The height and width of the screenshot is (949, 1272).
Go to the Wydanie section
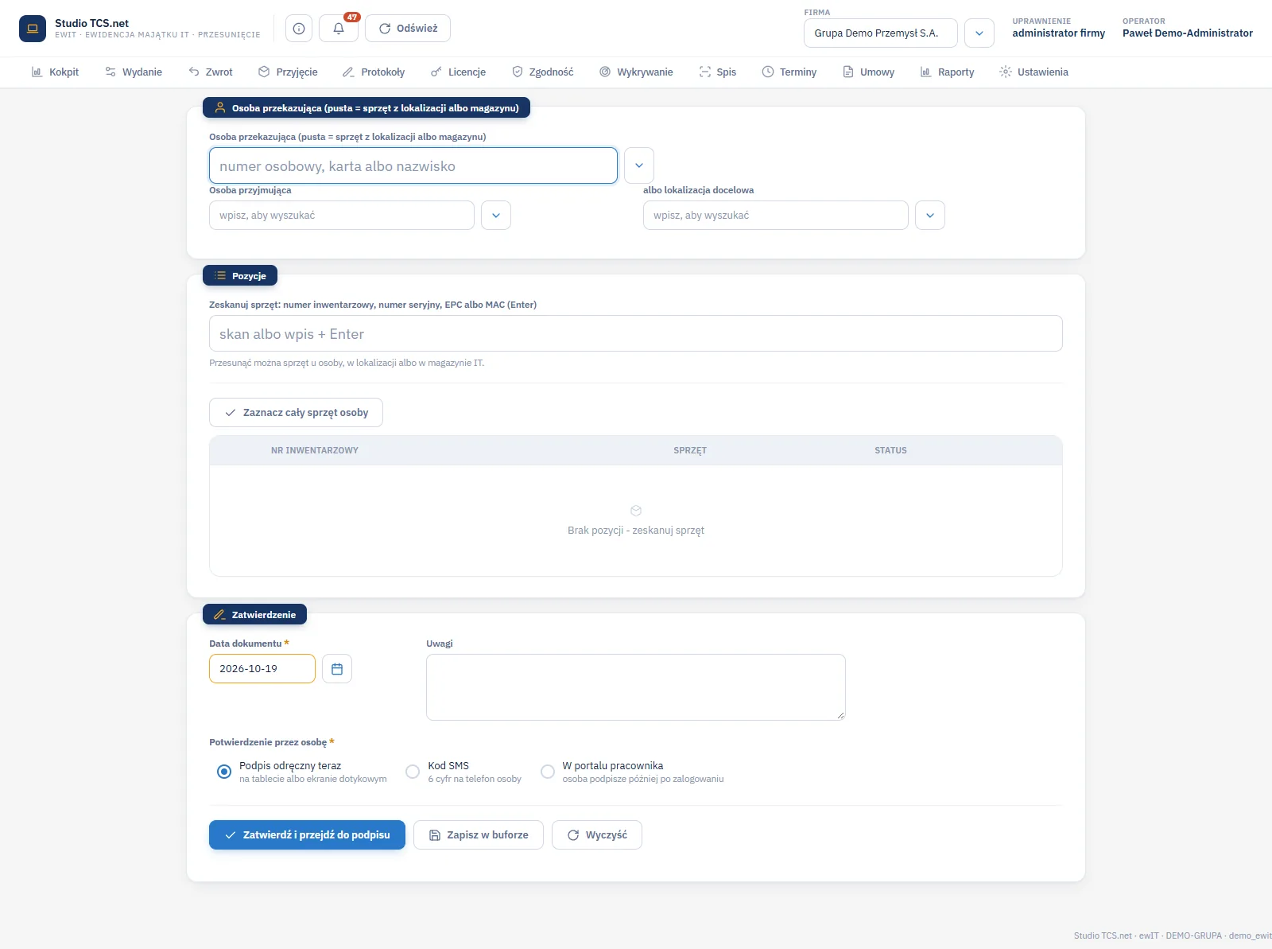coord(134,72)
